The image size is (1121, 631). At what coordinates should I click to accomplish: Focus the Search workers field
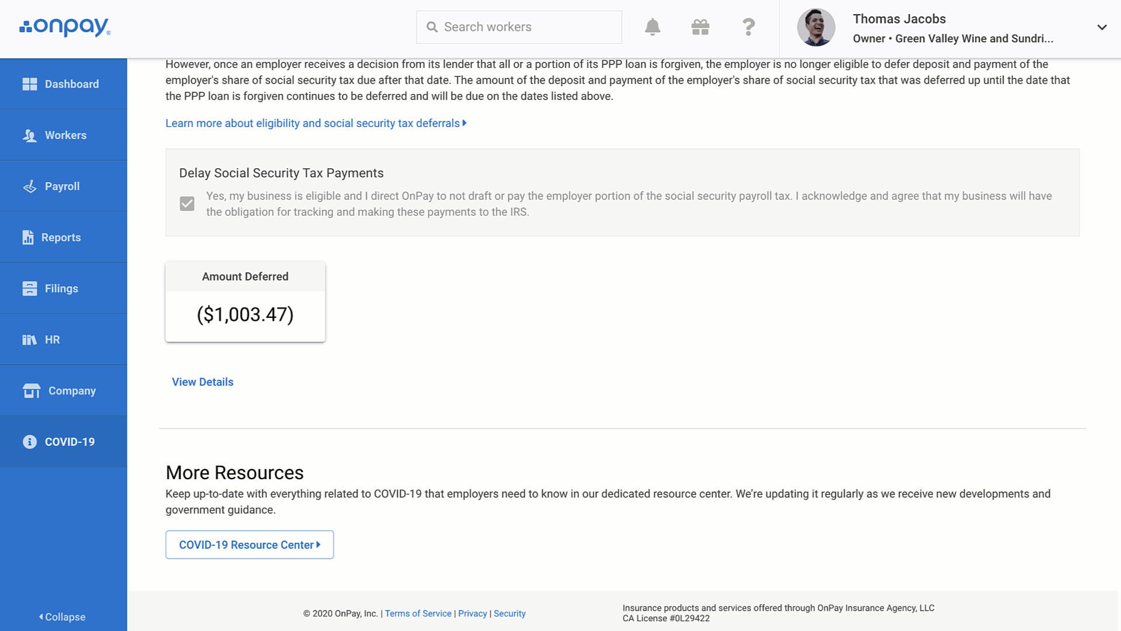pyautogui.click(x=519, y=27)
